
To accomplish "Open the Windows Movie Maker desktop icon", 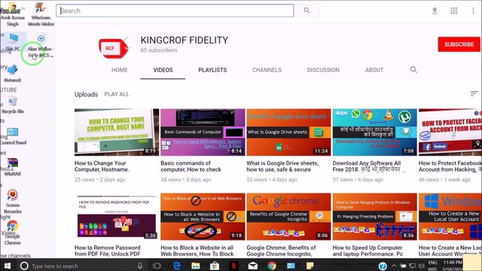I will pos(41,14).
